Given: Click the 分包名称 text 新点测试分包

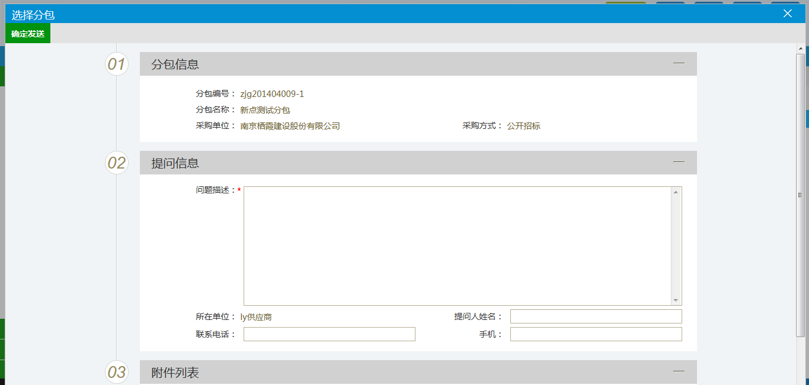Looking at the screenshot, I should click(266, 109).
